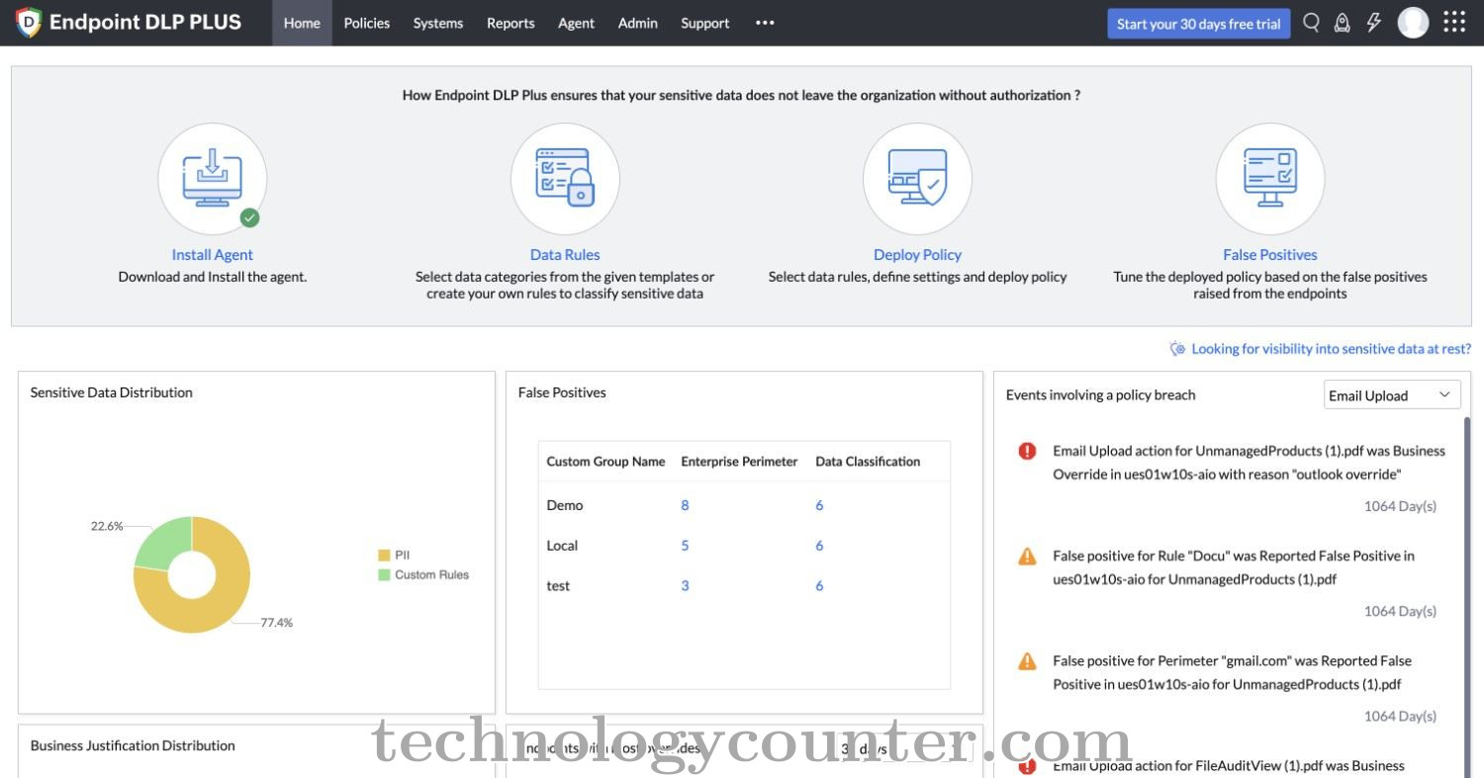Open the Perimeter "gmail.com" false positive event text
The height and width of the screenshot is (778, 1484).
(x=1232, y=672)
